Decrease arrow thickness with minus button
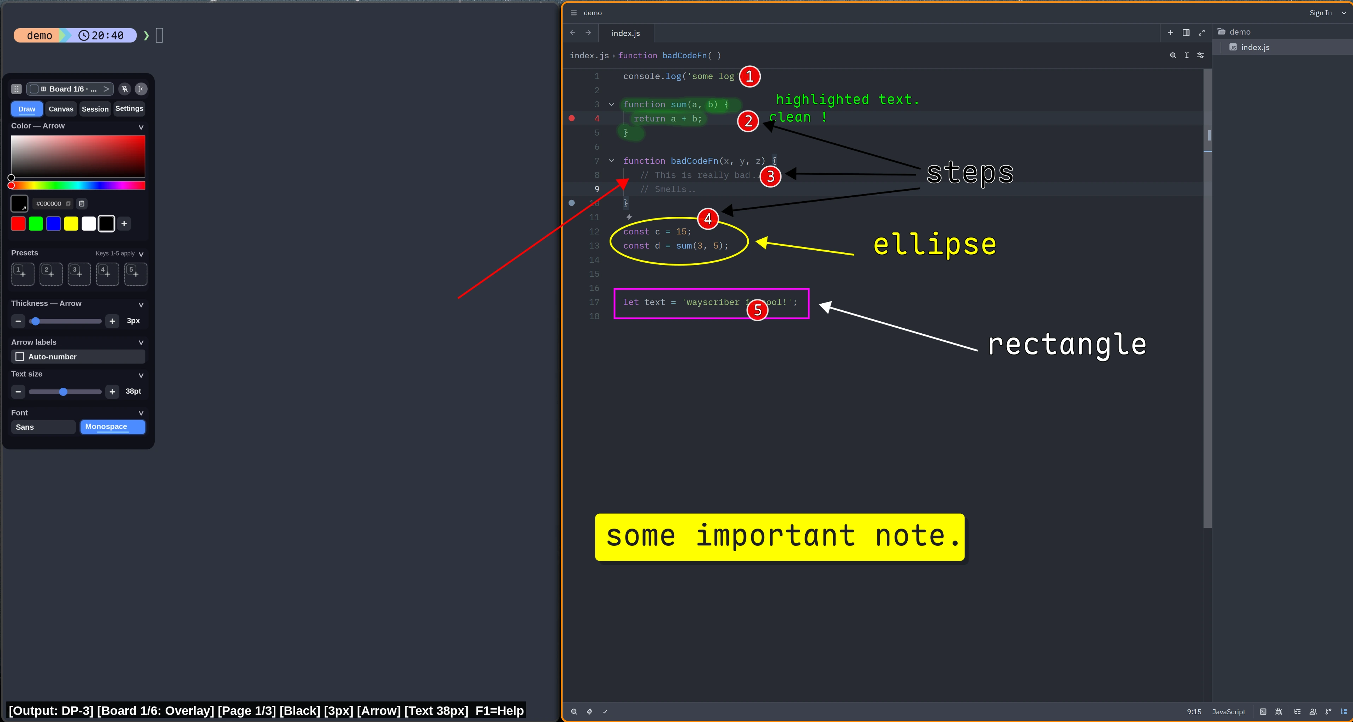 (x=18, y=321)
